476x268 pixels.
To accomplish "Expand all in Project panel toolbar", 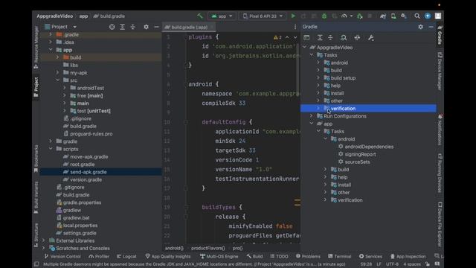I will click(x=122, y=27).
